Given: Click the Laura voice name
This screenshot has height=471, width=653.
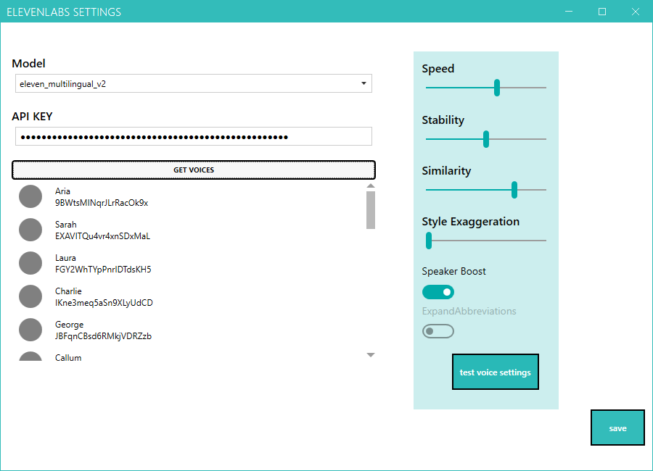Looking at the screenshot, I should coord(65,257).
